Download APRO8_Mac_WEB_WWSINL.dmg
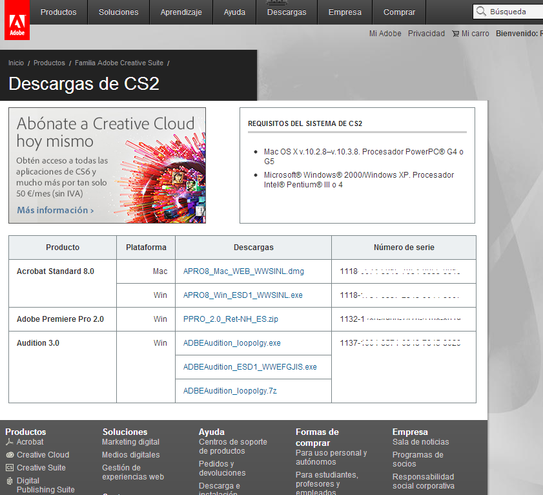This screenshot has height=495, width=543. pyautogui.click(x=243, y=271)
